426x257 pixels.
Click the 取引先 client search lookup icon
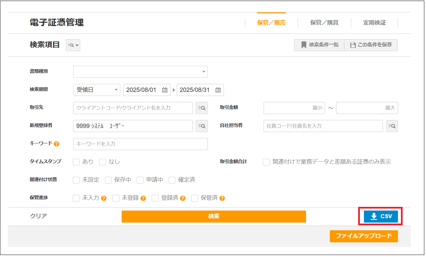click(x=201, y=108)
